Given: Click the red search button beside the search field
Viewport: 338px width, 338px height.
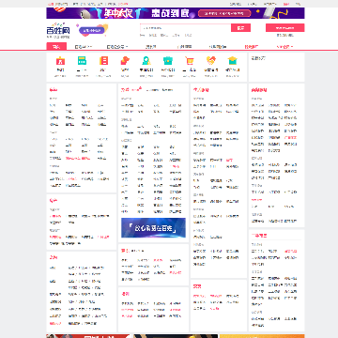Looking at the screenshot, I should tap(240, 28).
